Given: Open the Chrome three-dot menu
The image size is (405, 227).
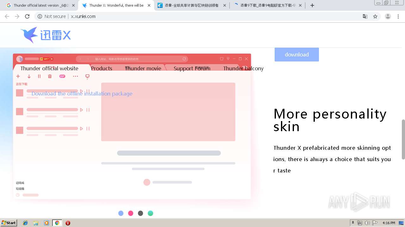Looking at the screenshot, I should click(x=398, y=16).
